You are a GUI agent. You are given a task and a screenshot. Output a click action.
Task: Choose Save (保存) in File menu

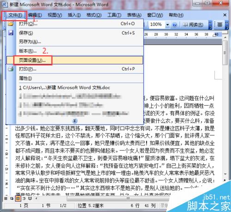pyautogui.click(x=74, y=33)
